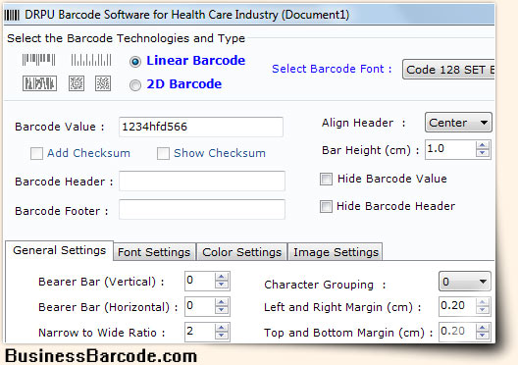Tick the Hide Barcode Header checkbox
The height and width of the screenshot is (365, 518).
click(x=326, y=206)
